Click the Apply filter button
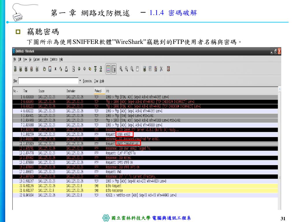Image resolution: width=296 pixels, height=222 pixels. [102, 81]
